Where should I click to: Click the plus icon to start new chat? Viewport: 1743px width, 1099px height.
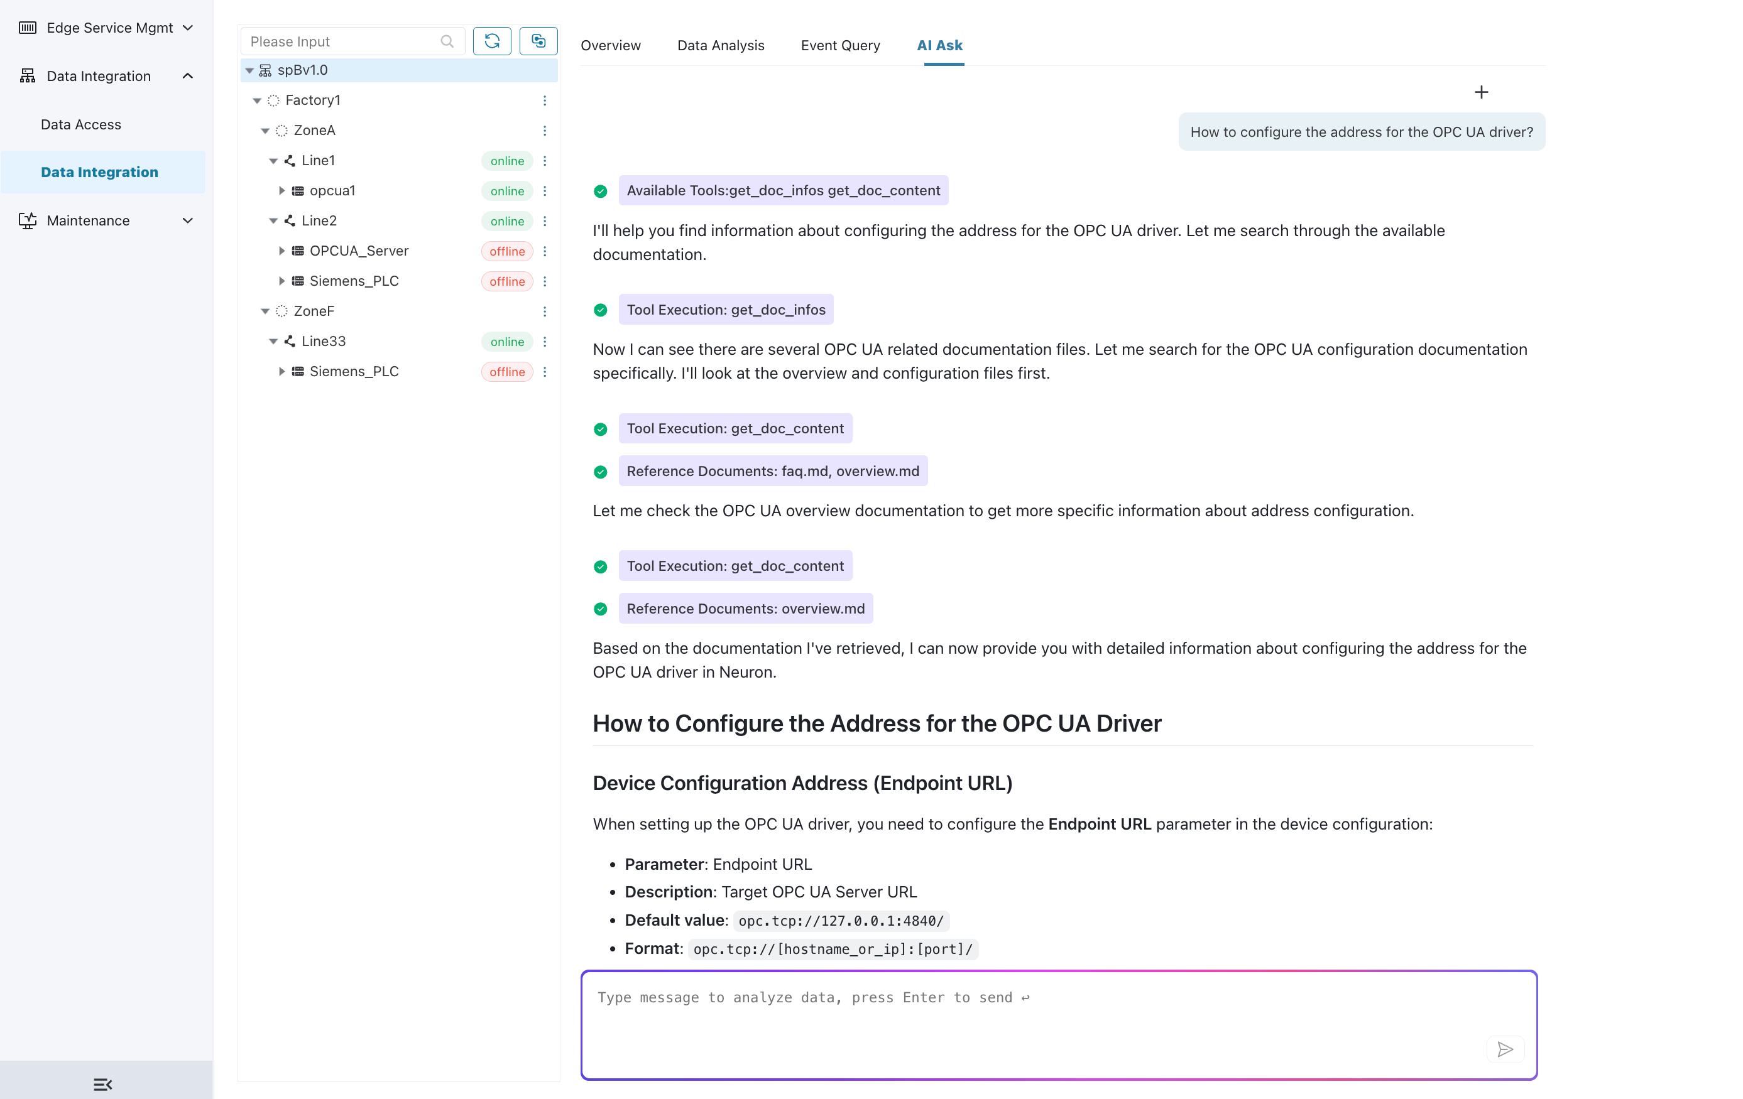pos(1481,92)
